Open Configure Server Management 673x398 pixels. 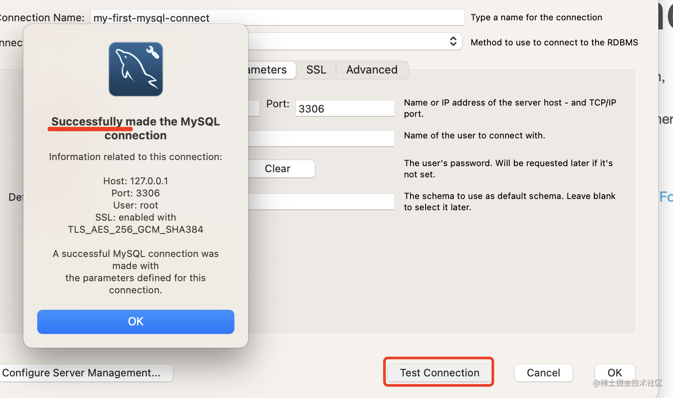86,372
